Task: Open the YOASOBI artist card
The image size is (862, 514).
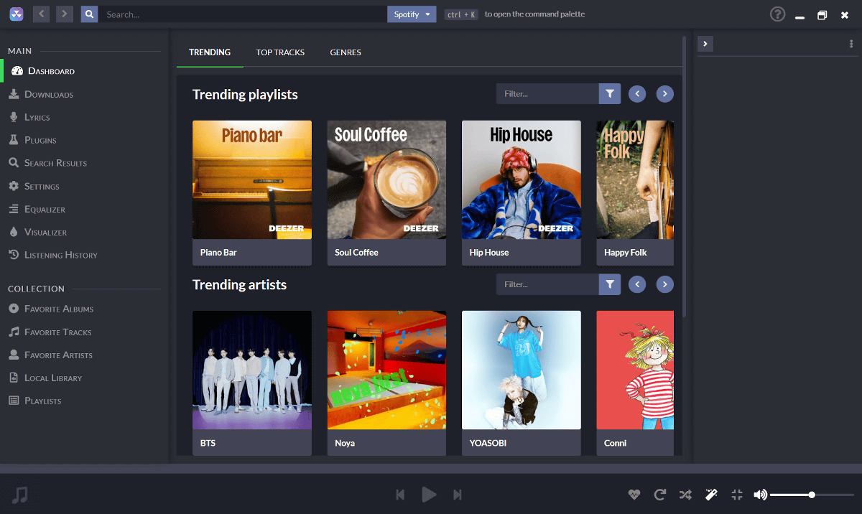Action: point(522,383)
